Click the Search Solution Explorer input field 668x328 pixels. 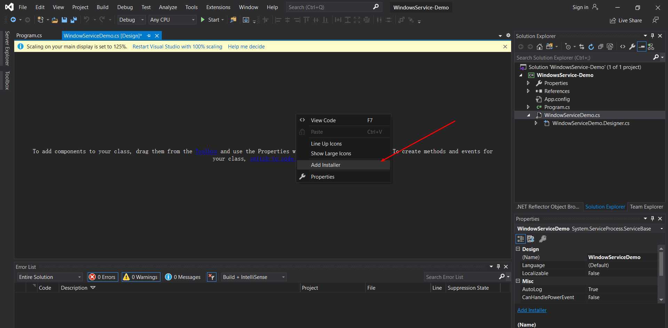coord(584,58)
